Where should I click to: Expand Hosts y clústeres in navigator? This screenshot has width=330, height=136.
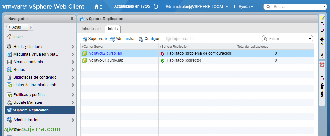[x=73, y=47]
